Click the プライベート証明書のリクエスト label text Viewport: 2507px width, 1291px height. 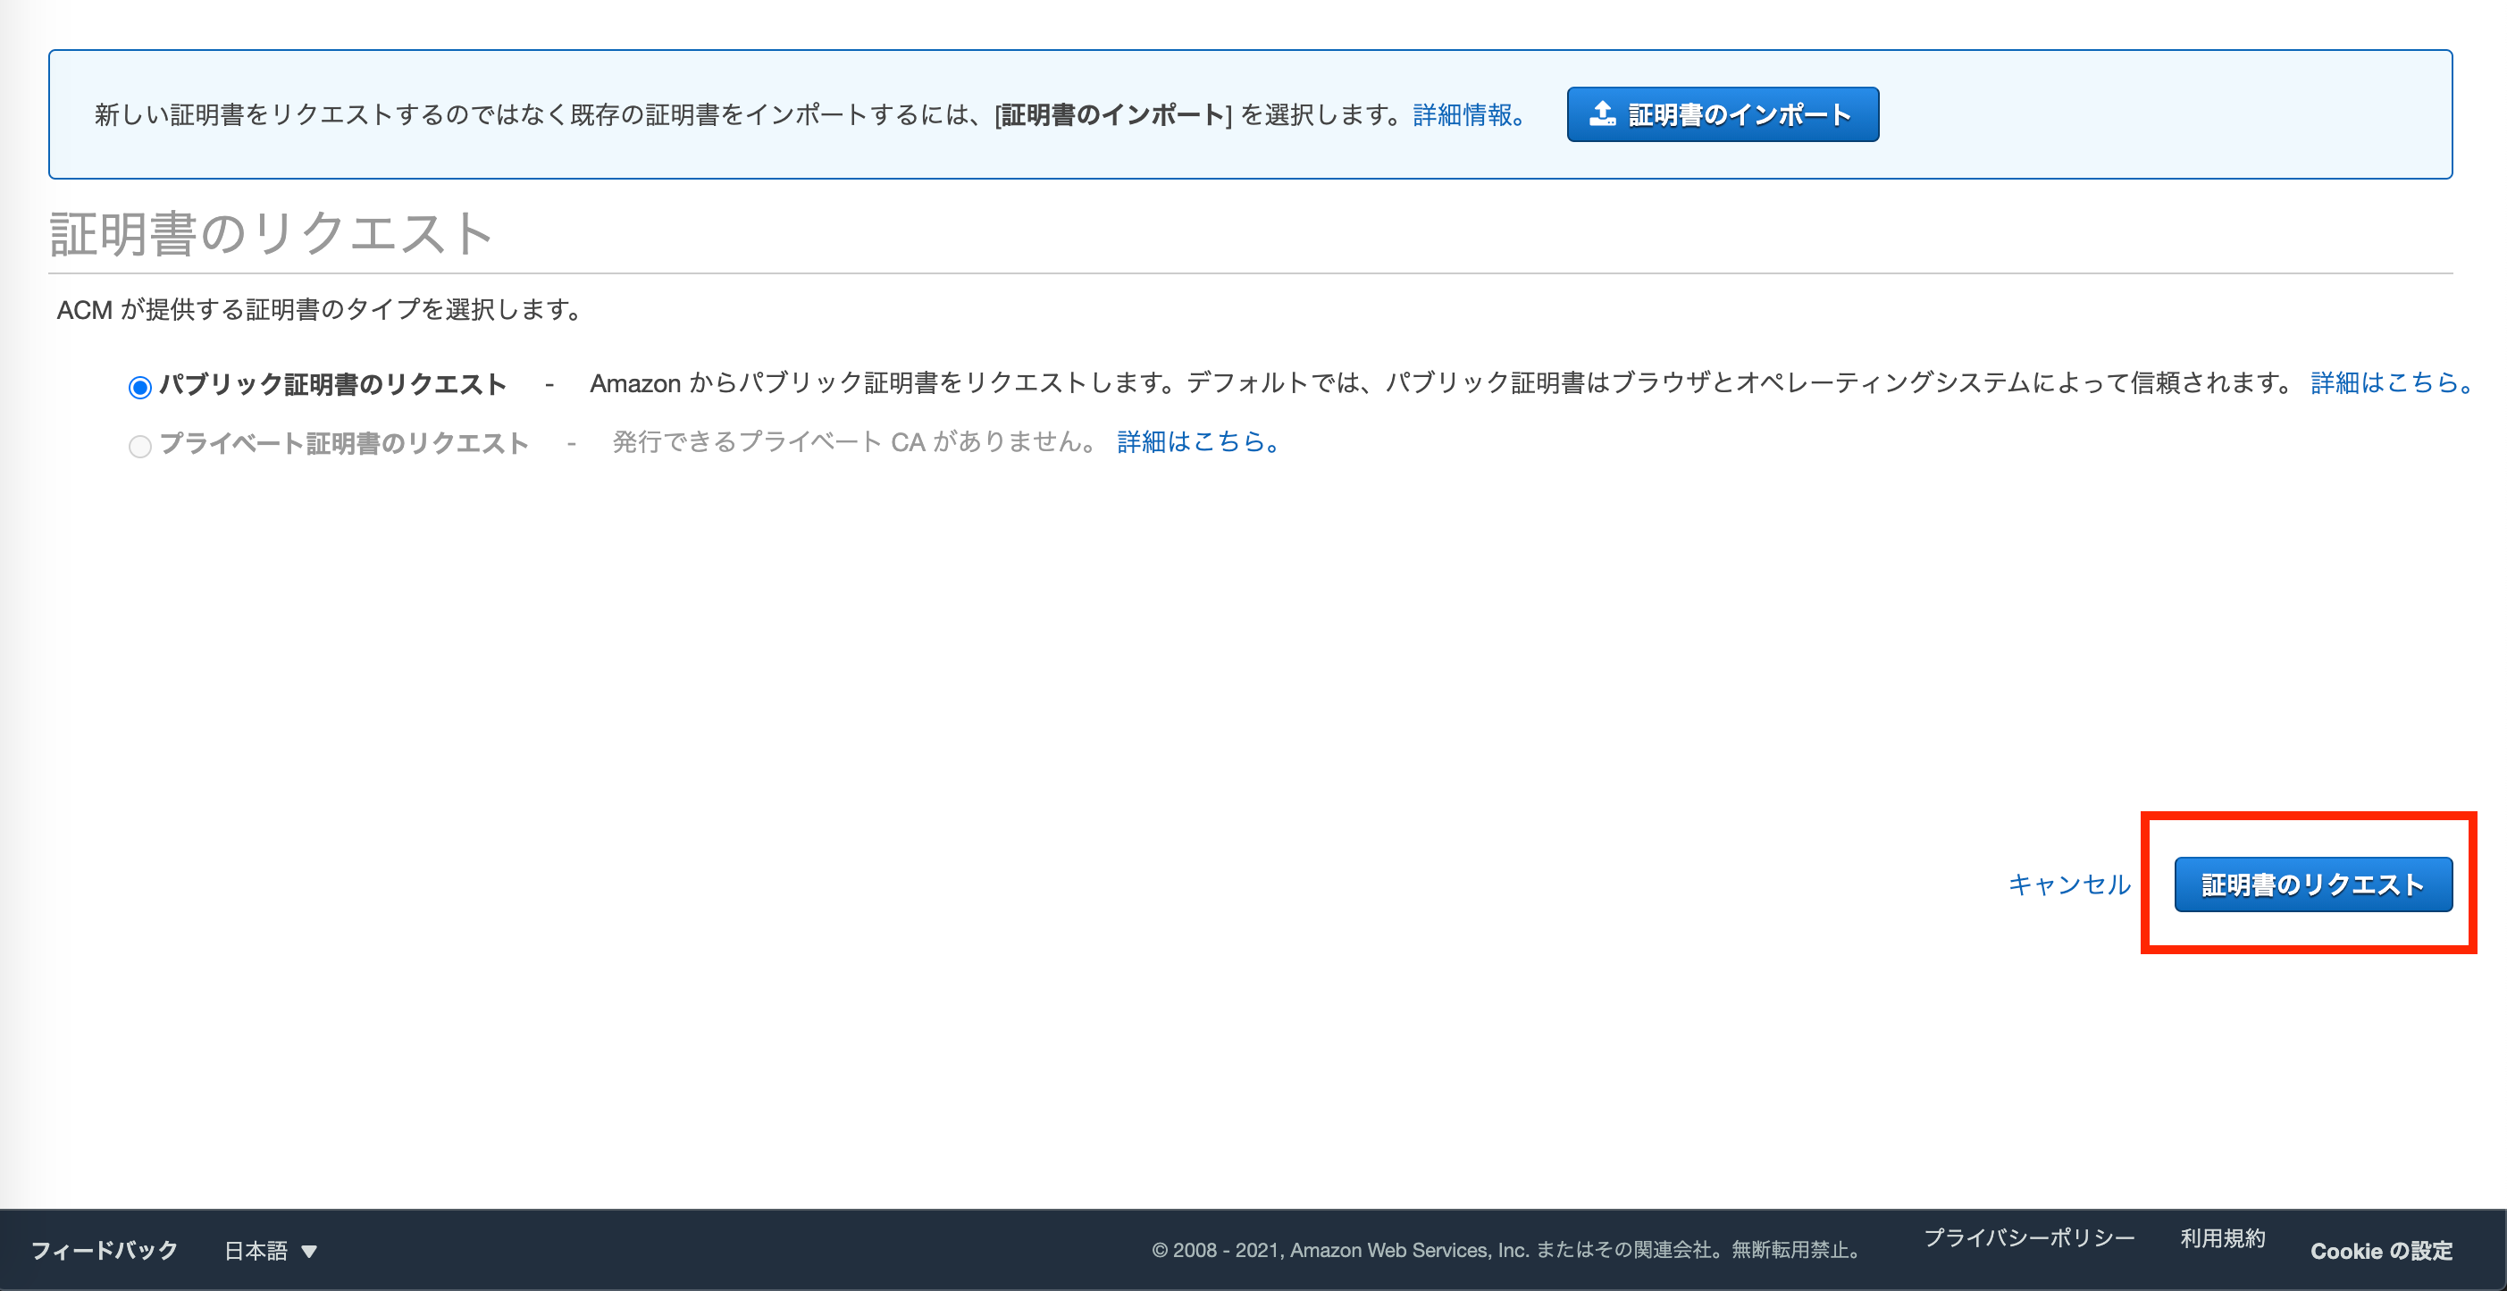344,444
